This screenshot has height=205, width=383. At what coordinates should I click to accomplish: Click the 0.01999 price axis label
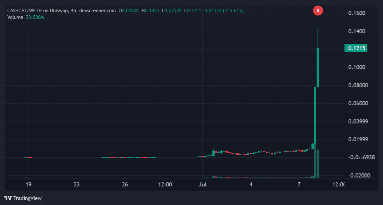358,139
